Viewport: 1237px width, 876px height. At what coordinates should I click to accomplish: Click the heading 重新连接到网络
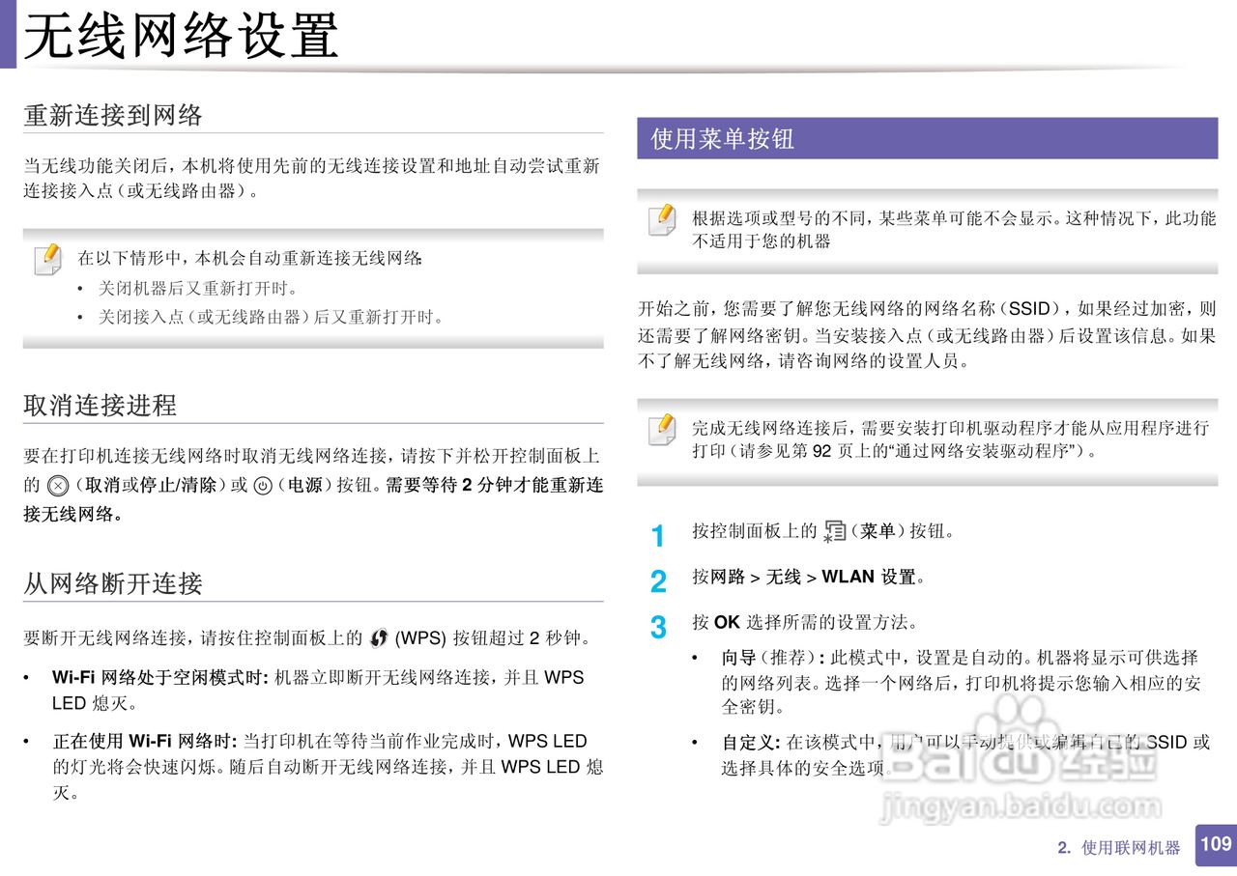(x=113, y=116)
